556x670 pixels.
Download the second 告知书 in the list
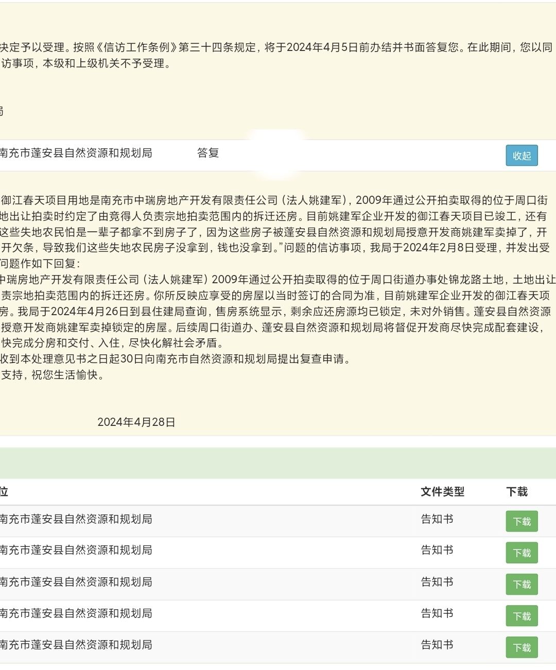tap(522, 553)
